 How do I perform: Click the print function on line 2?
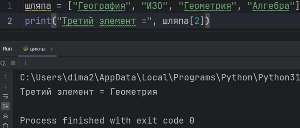(x=38, y=21)
